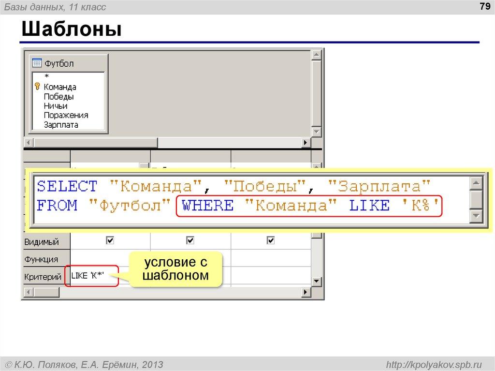Select the Ничьи field
Viewport: 495px width, 371px height.
point(54,105)
